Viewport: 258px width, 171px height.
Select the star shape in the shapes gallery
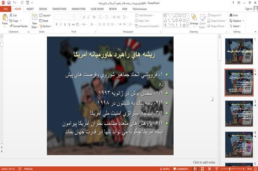coord(184,25)
